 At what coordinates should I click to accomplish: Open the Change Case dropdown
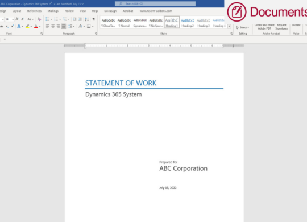[30, 19]
